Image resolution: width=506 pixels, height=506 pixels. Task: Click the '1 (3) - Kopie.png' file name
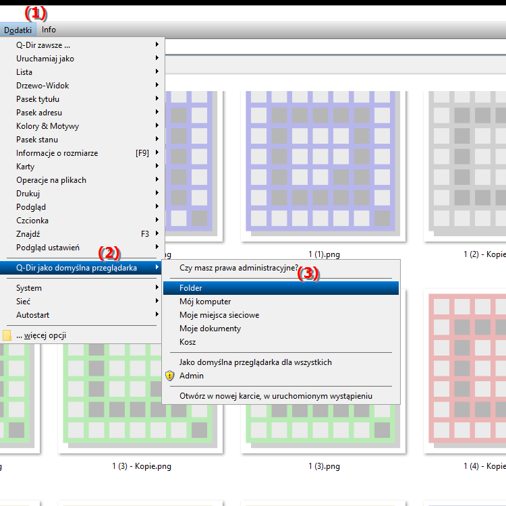pos(142,466)
